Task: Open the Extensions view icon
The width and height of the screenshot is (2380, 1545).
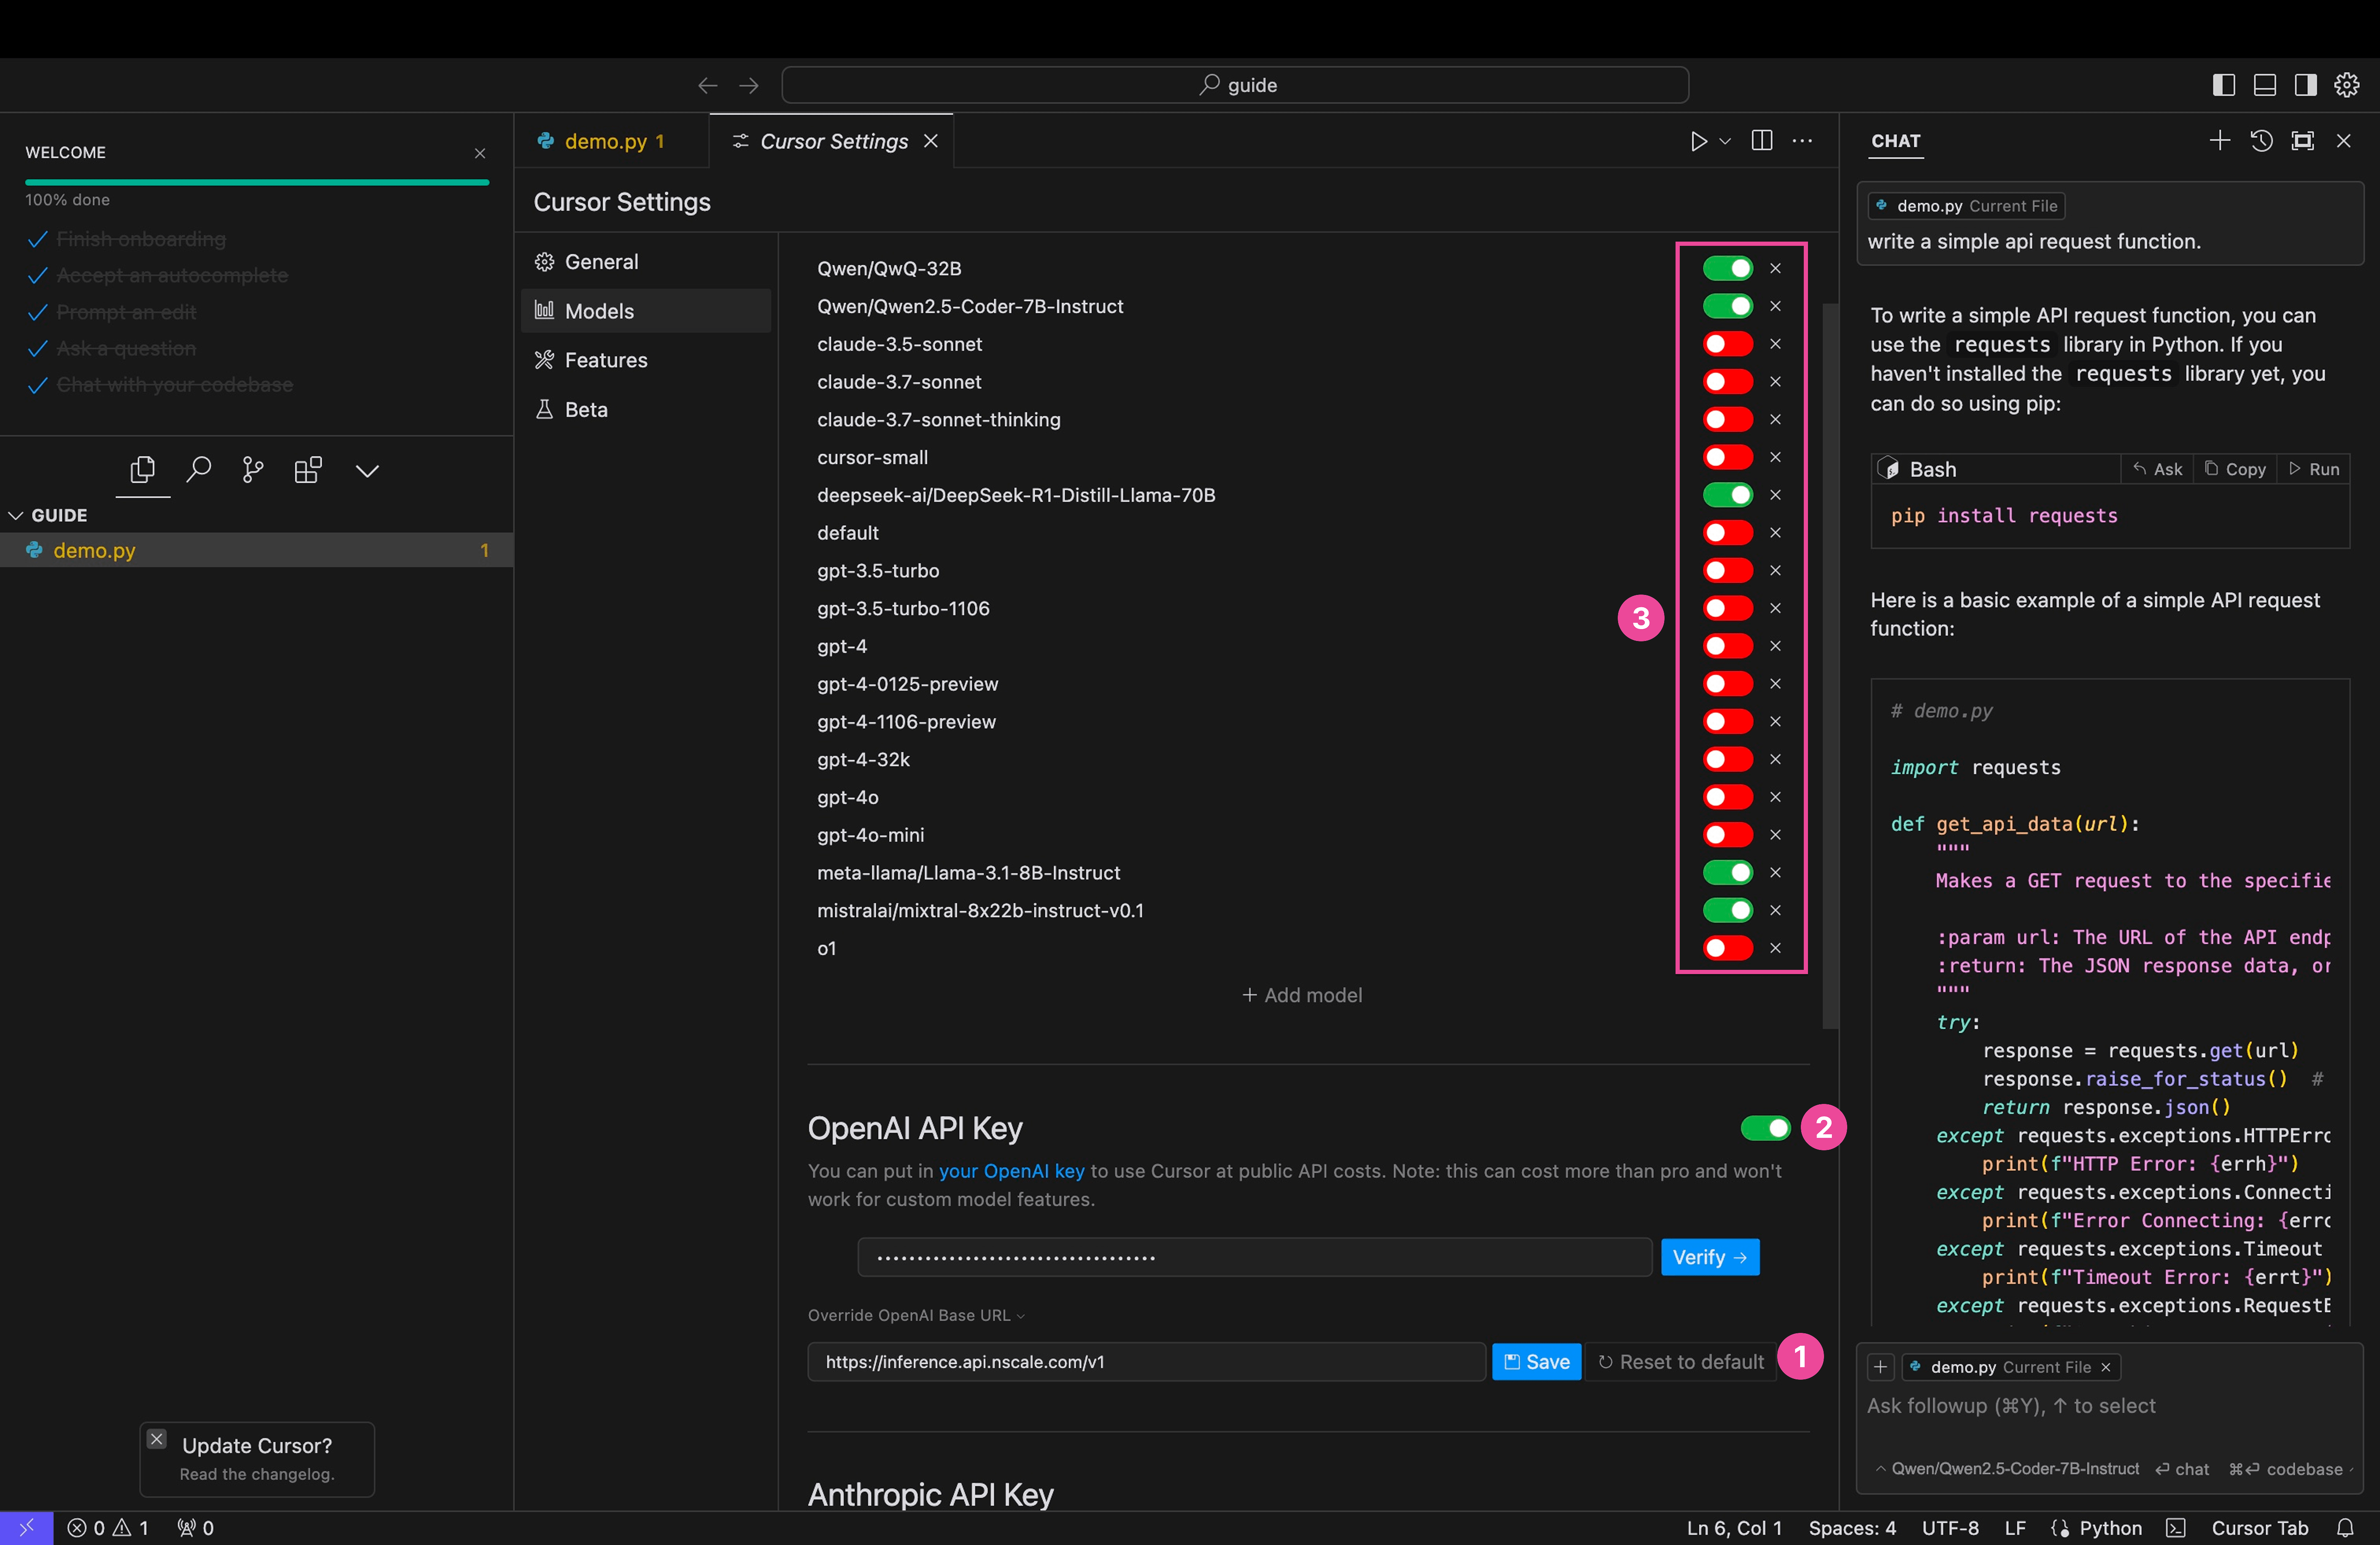Action: tap(308, 469)
